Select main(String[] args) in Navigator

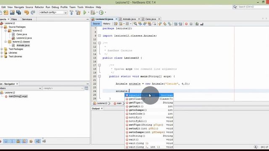(x=18, y=96)
